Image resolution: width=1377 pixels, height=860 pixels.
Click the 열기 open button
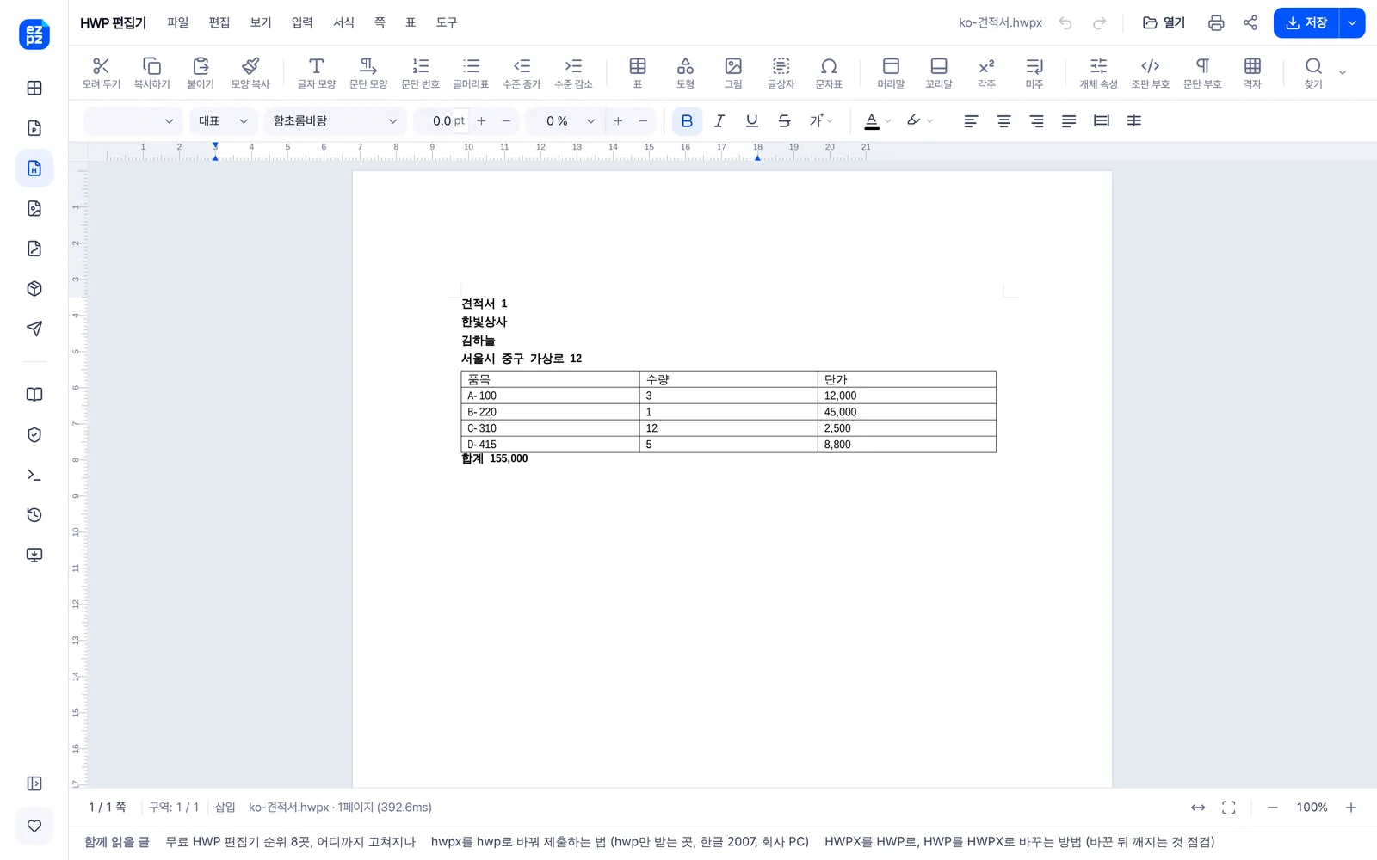[x=1164, y=23]
